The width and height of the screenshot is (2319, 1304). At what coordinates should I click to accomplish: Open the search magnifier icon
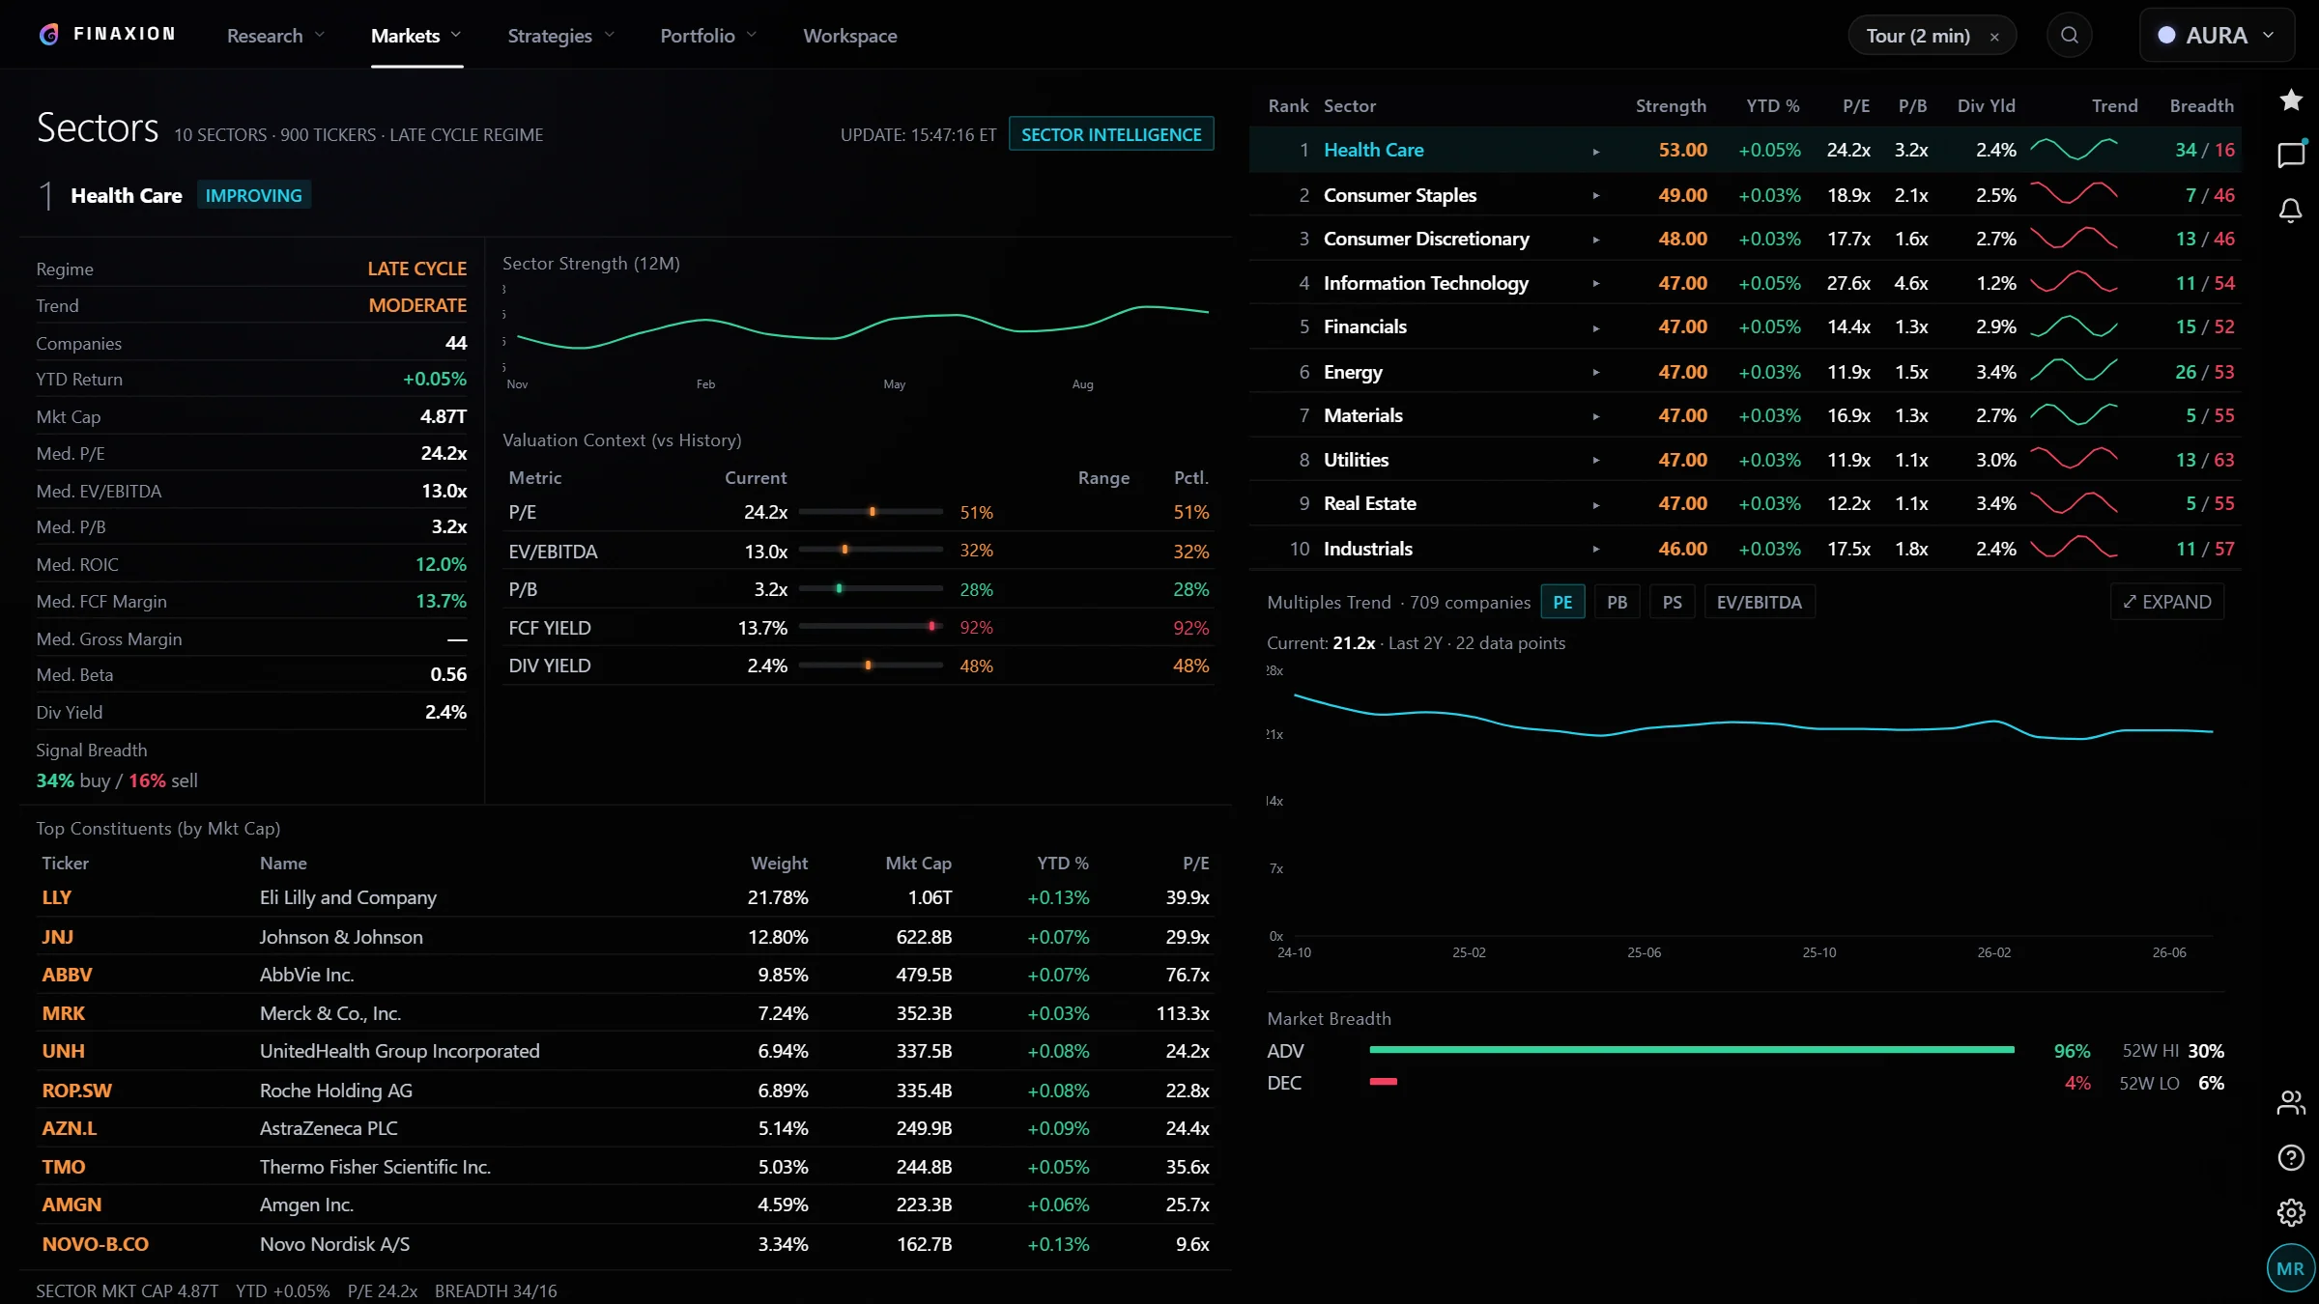(2069, 36)
